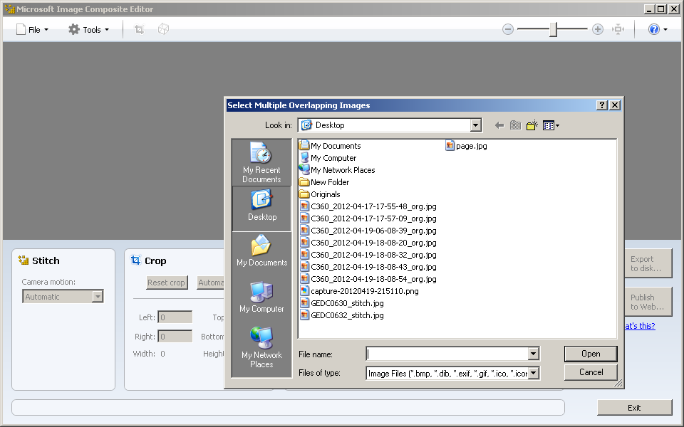This screenshot has width=684, height=427.
Task: Select C360_2012-04-17-17-55-48_org.jpg
Action: click(368, 206)
